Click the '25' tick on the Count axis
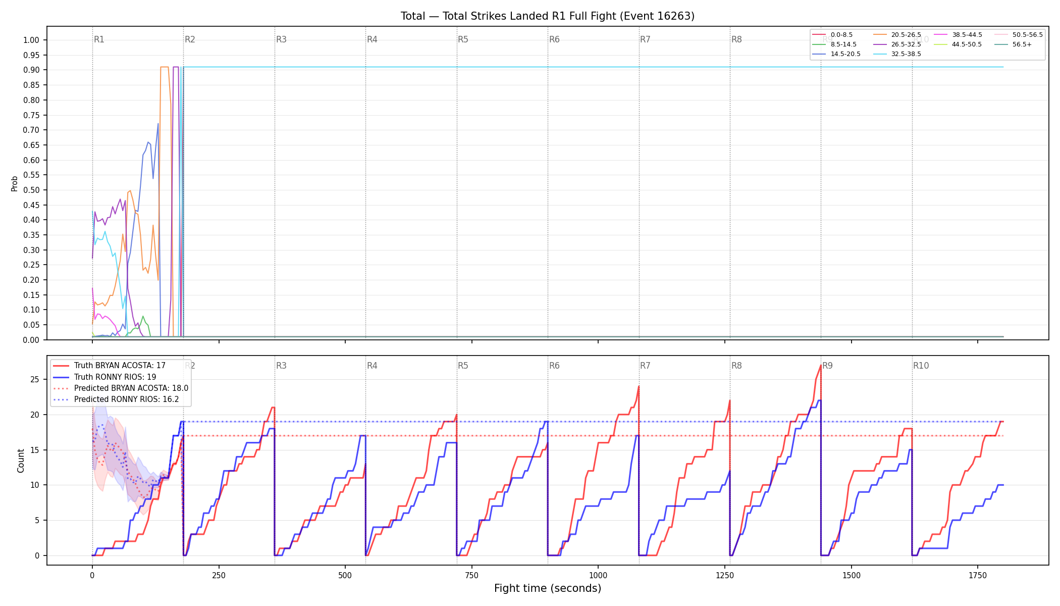 click(35, 380)
